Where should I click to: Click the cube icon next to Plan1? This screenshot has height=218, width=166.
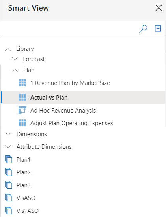(x=9, y=159)
